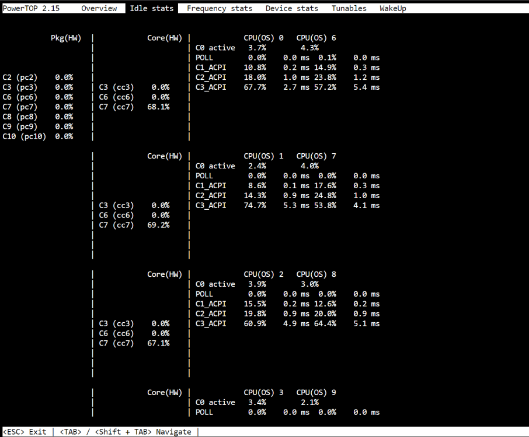
Task: Click C3_ACPI value 57.2% for CPU 6
Action: [x=325, y=87]
